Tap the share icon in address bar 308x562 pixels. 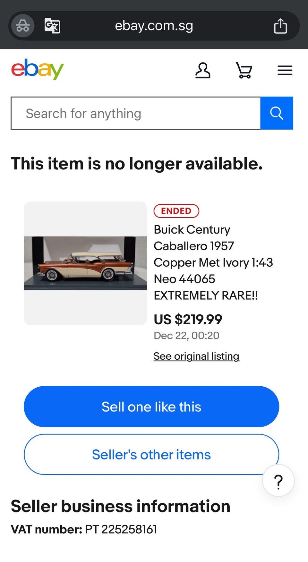pos(280,26)
